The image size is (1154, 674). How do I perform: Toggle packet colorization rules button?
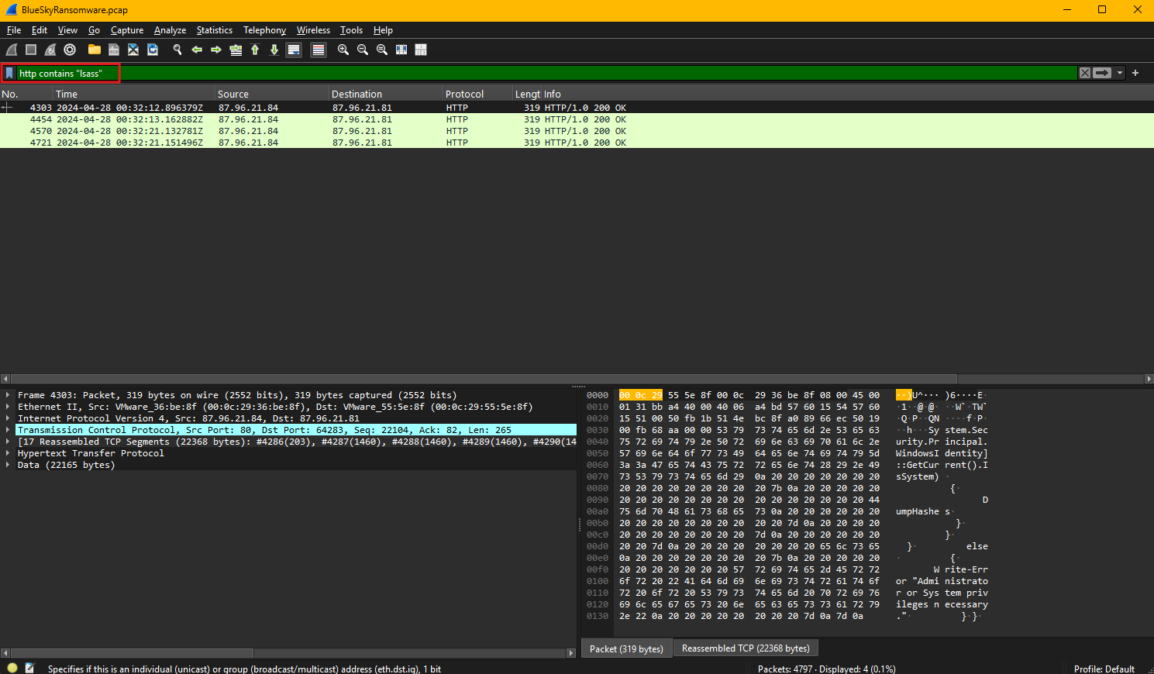(x=319, y=50)
